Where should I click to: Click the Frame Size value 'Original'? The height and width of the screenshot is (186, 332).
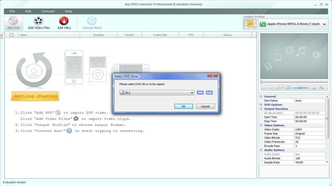coord(310,134)
